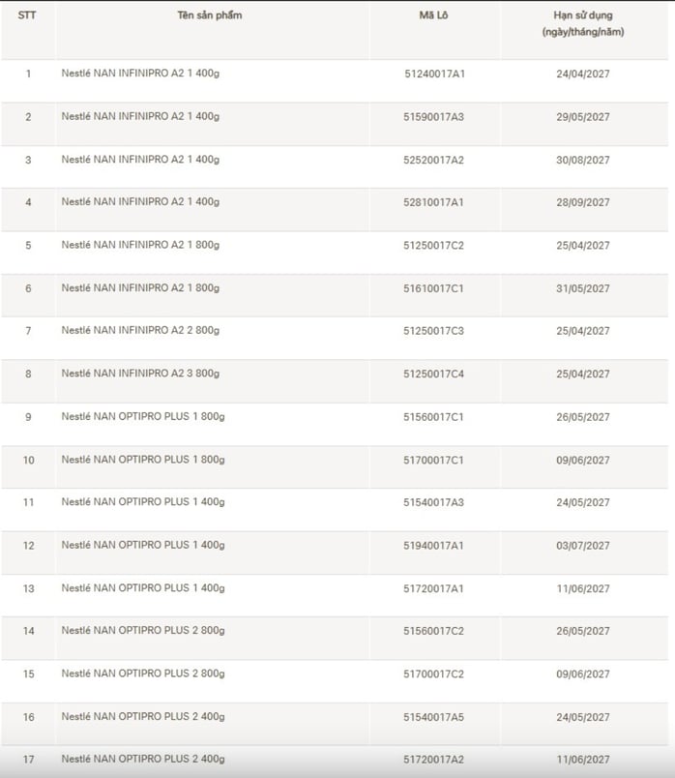Select batch code 51240017A1
Image resolution: width=675 pixels, height=778 pixels.
coord(434,74)
